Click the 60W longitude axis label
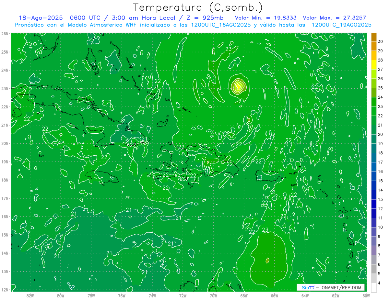 tap(366, 295)
